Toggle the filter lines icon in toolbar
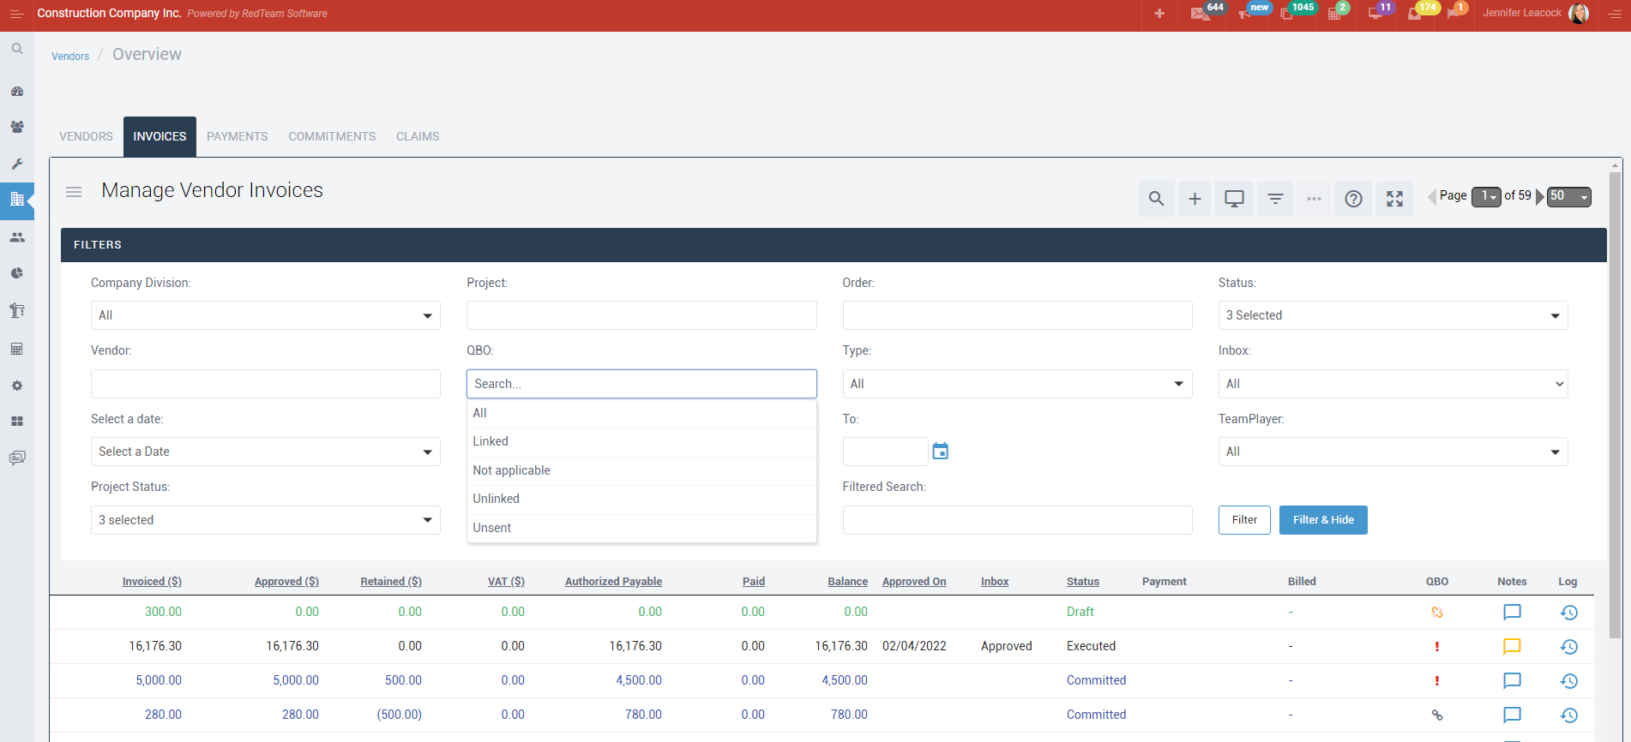This screenshot has height=742, width=1631. [x=1275, y=199]
